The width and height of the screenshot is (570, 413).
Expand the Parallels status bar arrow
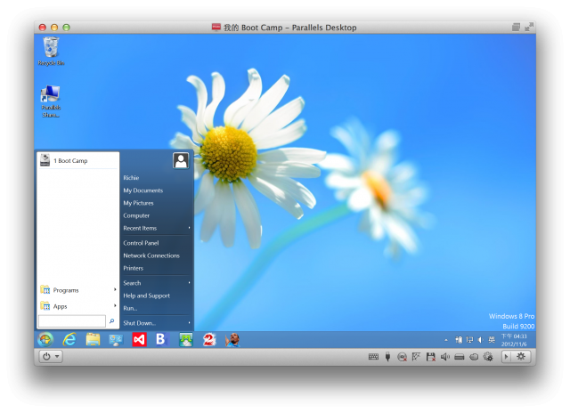click(x=507, y=356)
